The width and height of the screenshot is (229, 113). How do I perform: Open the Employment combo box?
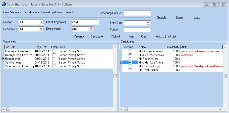[x=91, y=29]
